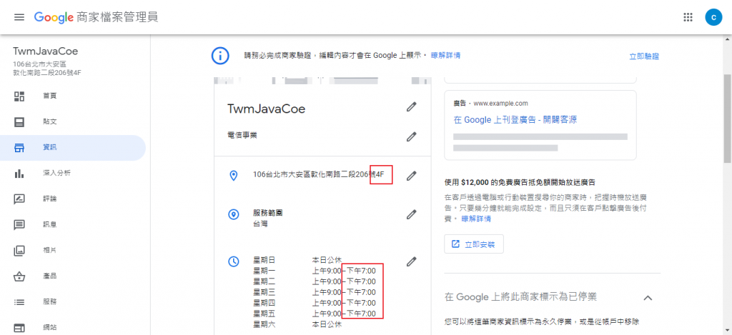The image size is (732, 335).
Task: Collapse the 標示為已停業 section chevron
Action: click(648, 298)
